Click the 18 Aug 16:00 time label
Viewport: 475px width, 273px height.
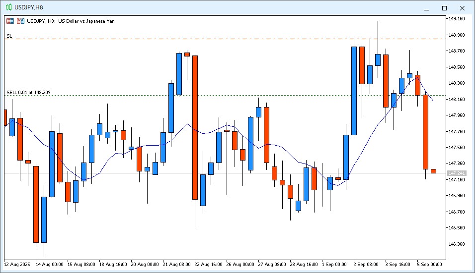coord(113,265)
